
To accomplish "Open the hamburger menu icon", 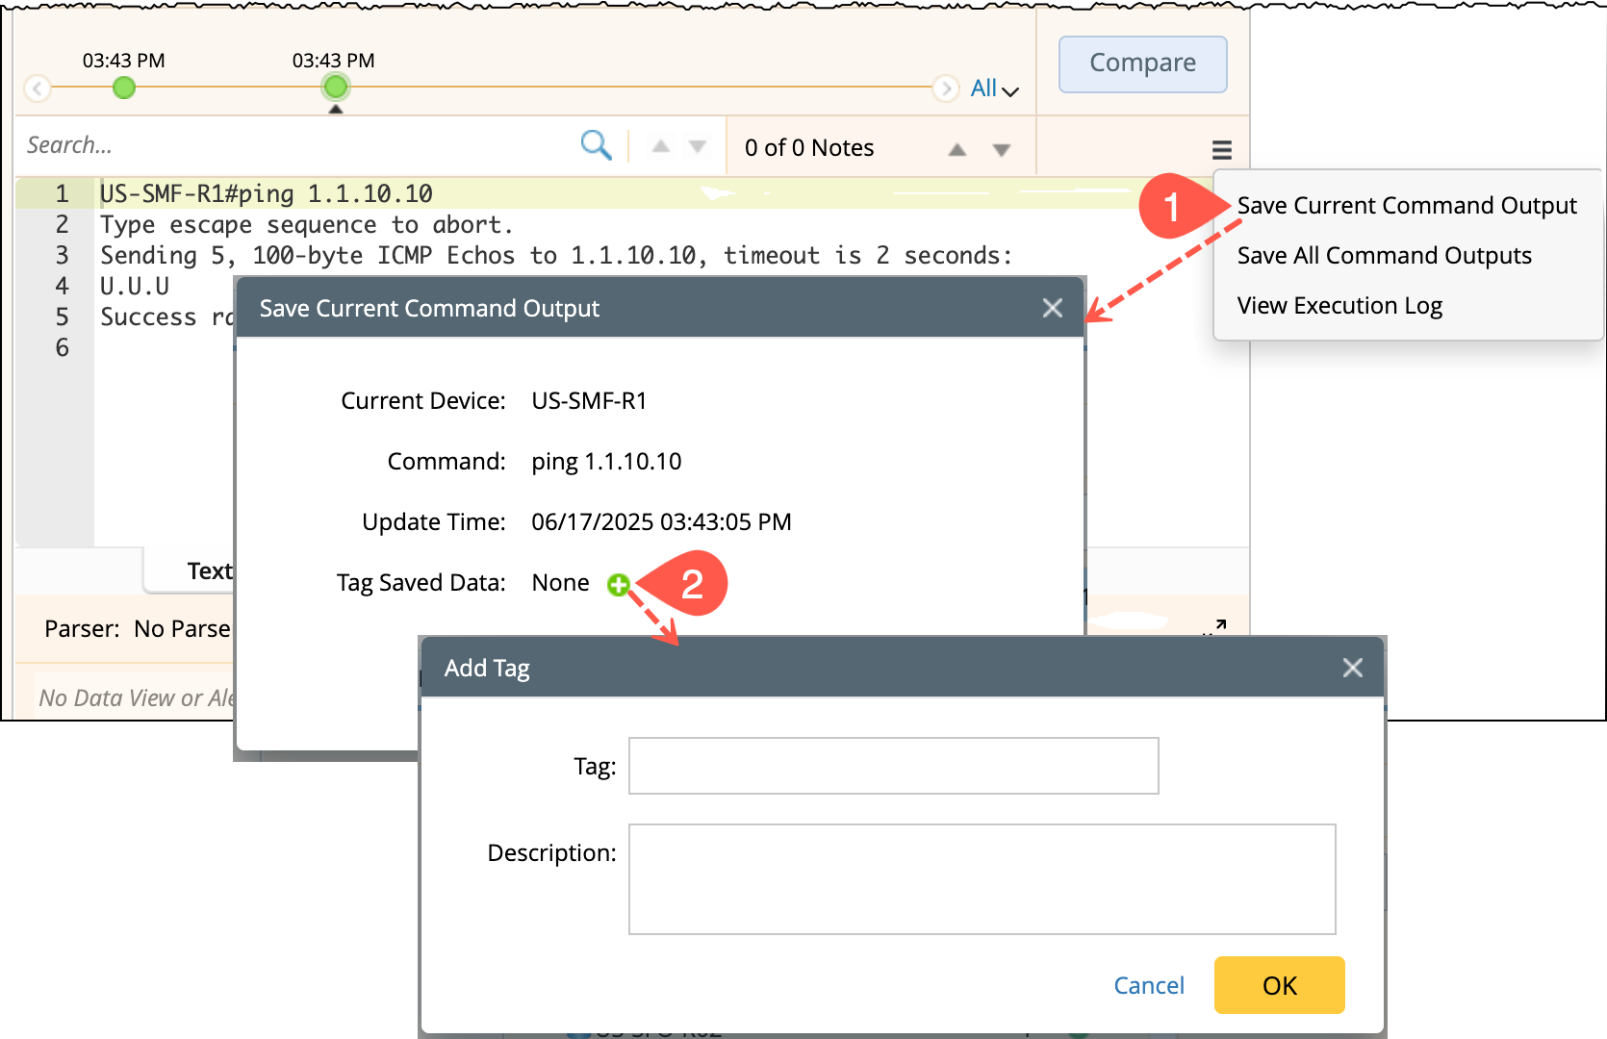I will coord(1221,150).
